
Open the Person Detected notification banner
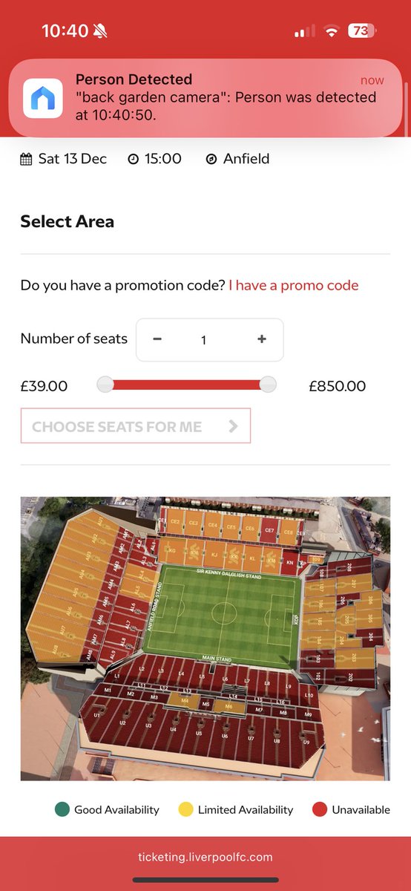click(x=205, y=98)
